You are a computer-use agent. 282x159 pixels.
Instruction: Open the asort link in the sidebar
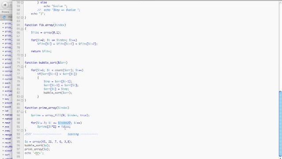tap(8, 67)
